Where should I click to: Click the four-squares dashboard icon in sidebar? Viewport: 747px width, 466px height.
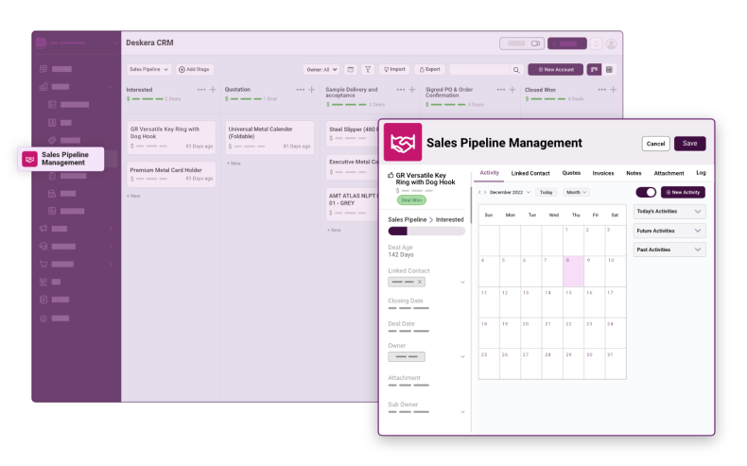(43, 69)
